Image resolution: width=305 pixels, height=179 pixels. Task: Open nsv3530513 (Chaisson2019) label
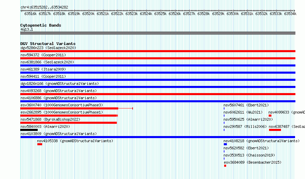tap(249, 155)
